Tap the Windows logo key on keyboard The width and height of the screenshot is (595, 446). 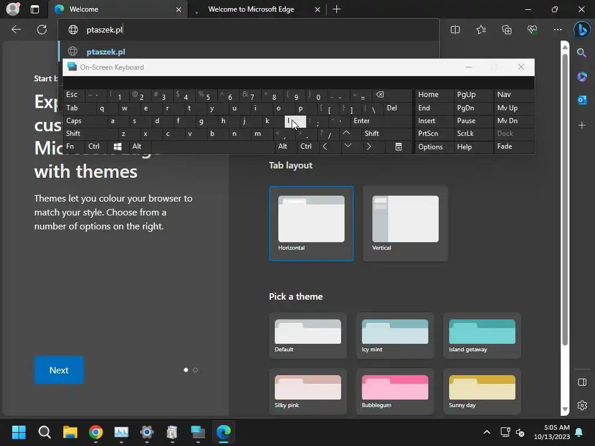click(x=117, y=146)
